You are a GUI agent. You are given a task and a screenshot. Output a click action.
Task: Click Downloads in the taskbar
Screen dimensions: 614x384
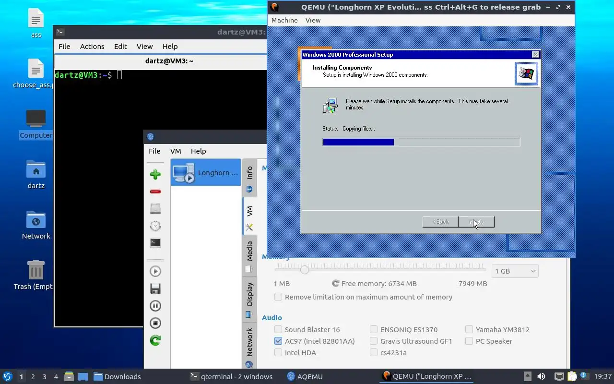tap(117, 376)
